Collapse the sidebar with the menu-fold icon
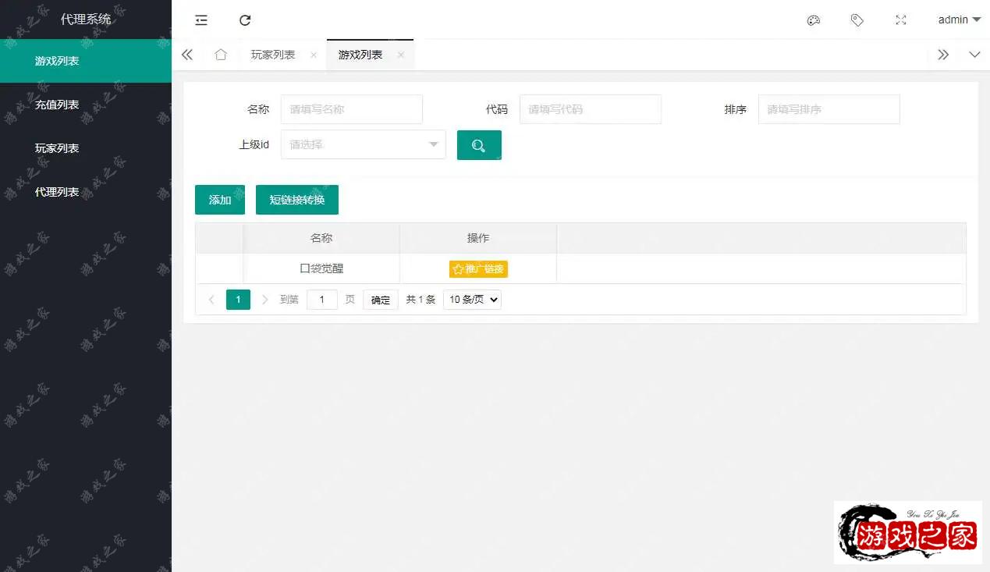The width and height of the screenshot is (990, 572). tap(201, 20)
